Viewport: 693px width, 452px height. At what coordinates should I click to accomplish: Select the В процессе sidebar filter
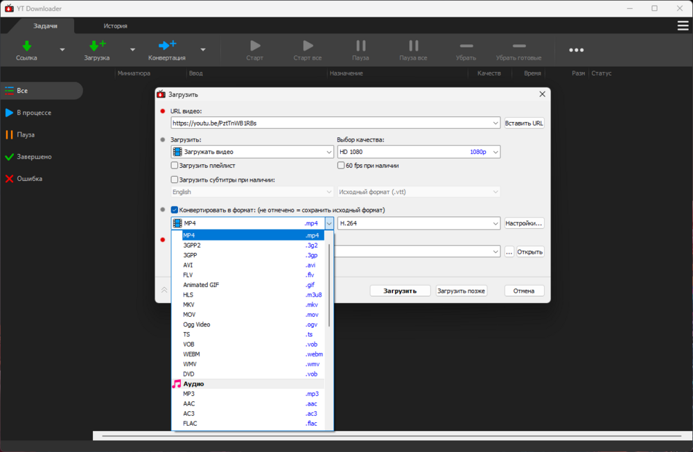tap(34, 112)
